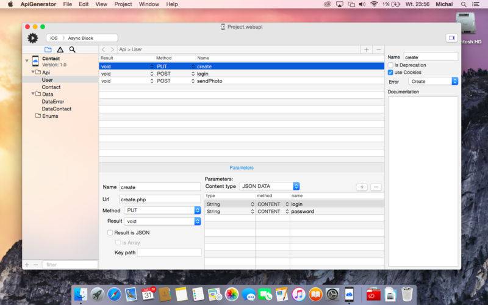Toggle the right inspector panel icon
Viewport: 488px width, 305px height.
pos(451,38)
